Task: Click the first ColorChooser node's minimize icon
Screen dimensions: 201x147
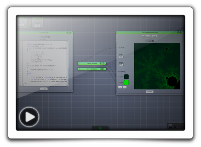Action: pyautogui.click(x=101, y=64)
